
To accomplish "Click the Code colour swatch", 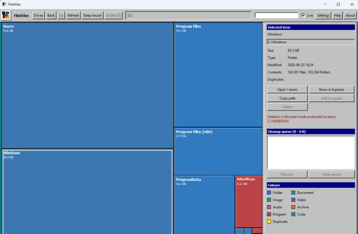I will 293,214.
